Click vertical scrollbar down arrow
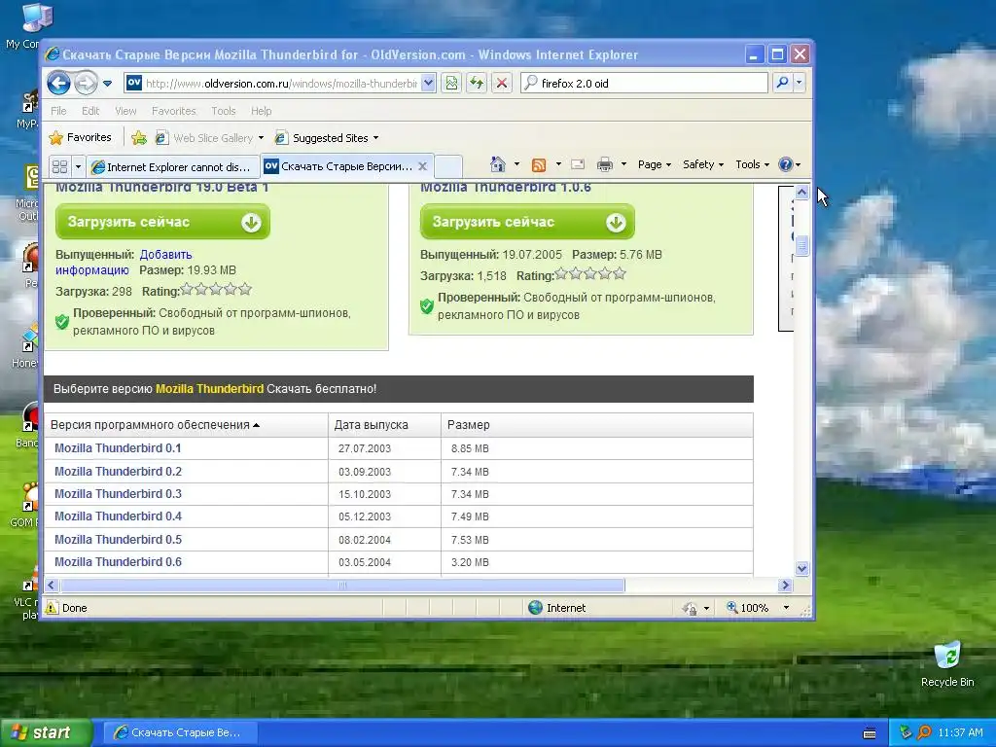 click(801, 568)
